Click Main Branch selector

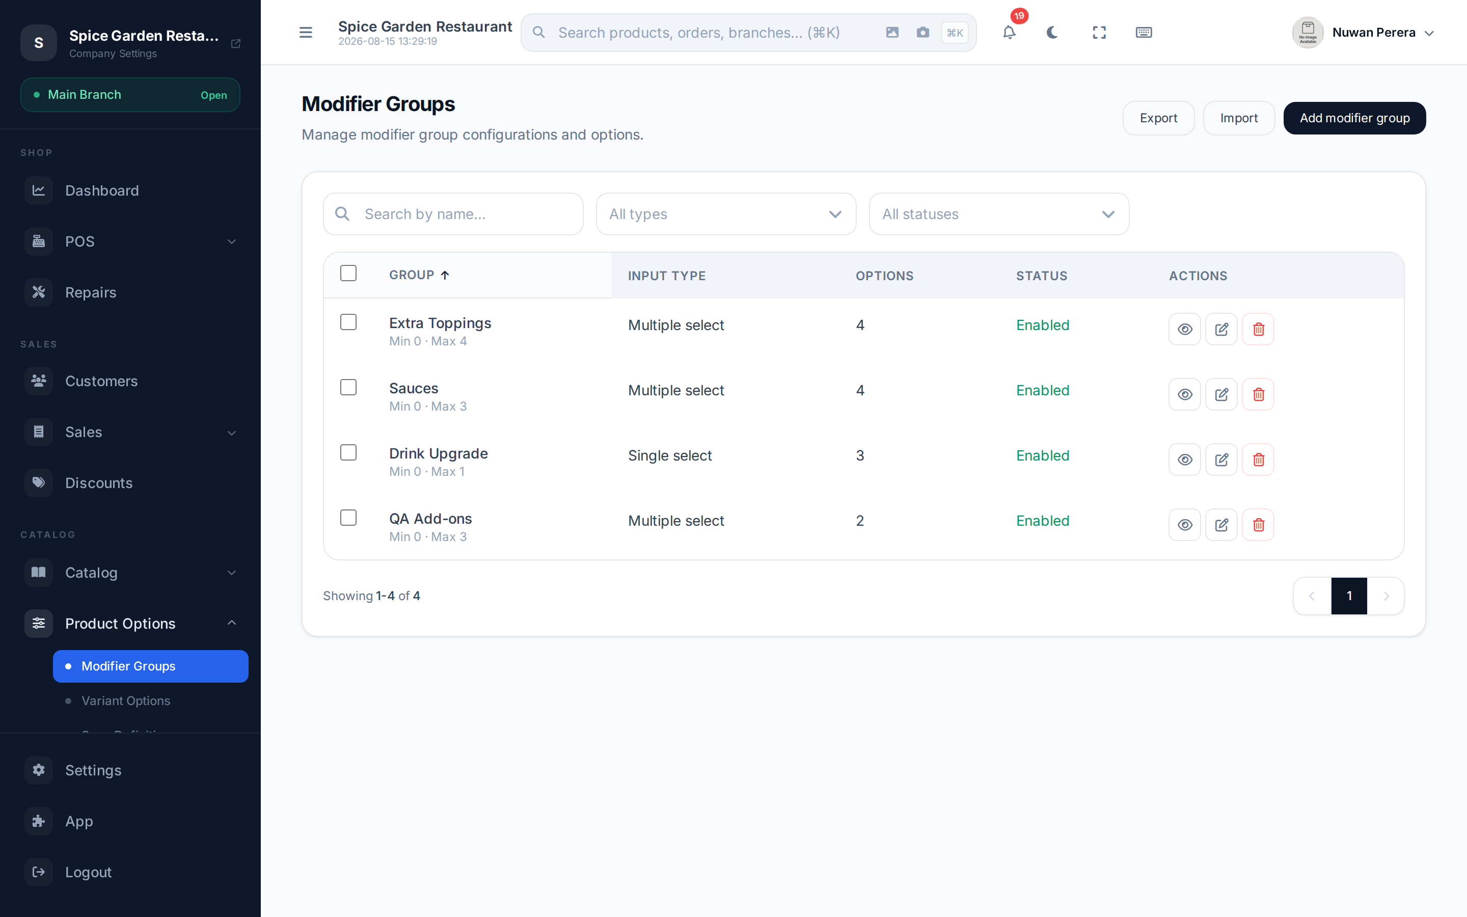[130, 95]
